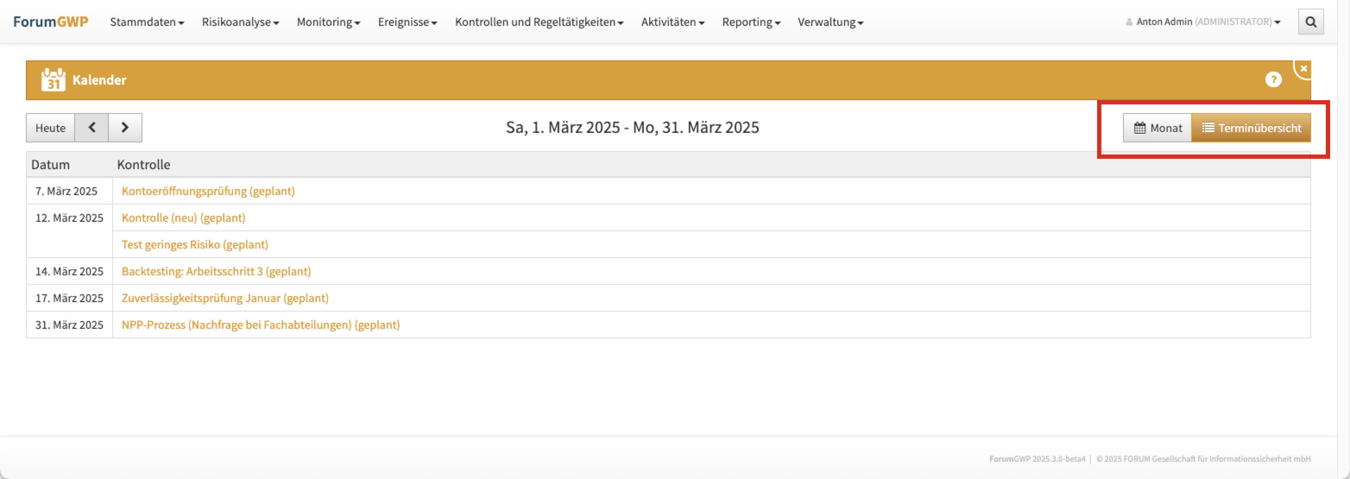Click the Kalender header calendar icon
Image resolution: width=1350 pixels, height=479 pixels.
(53, 80)
